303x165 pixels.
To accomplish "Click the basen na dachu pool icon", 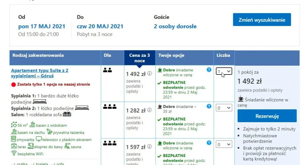I will [x=14, y=132].
